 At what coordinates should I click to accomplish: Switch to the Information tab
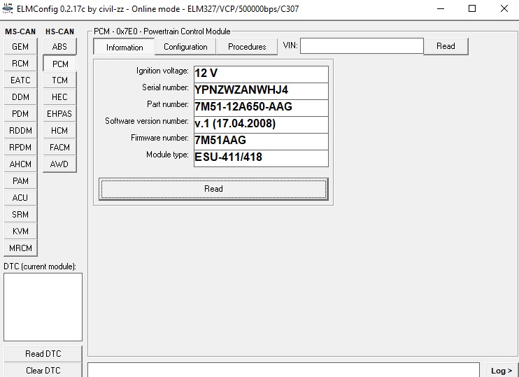(125, 48)
